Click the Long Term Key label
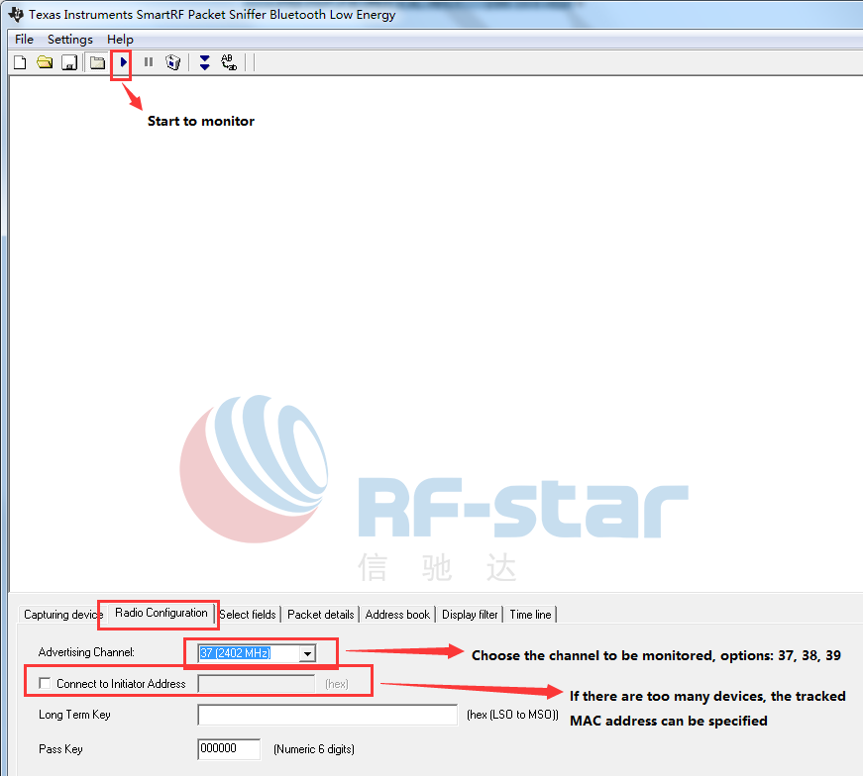 point(75,715)
